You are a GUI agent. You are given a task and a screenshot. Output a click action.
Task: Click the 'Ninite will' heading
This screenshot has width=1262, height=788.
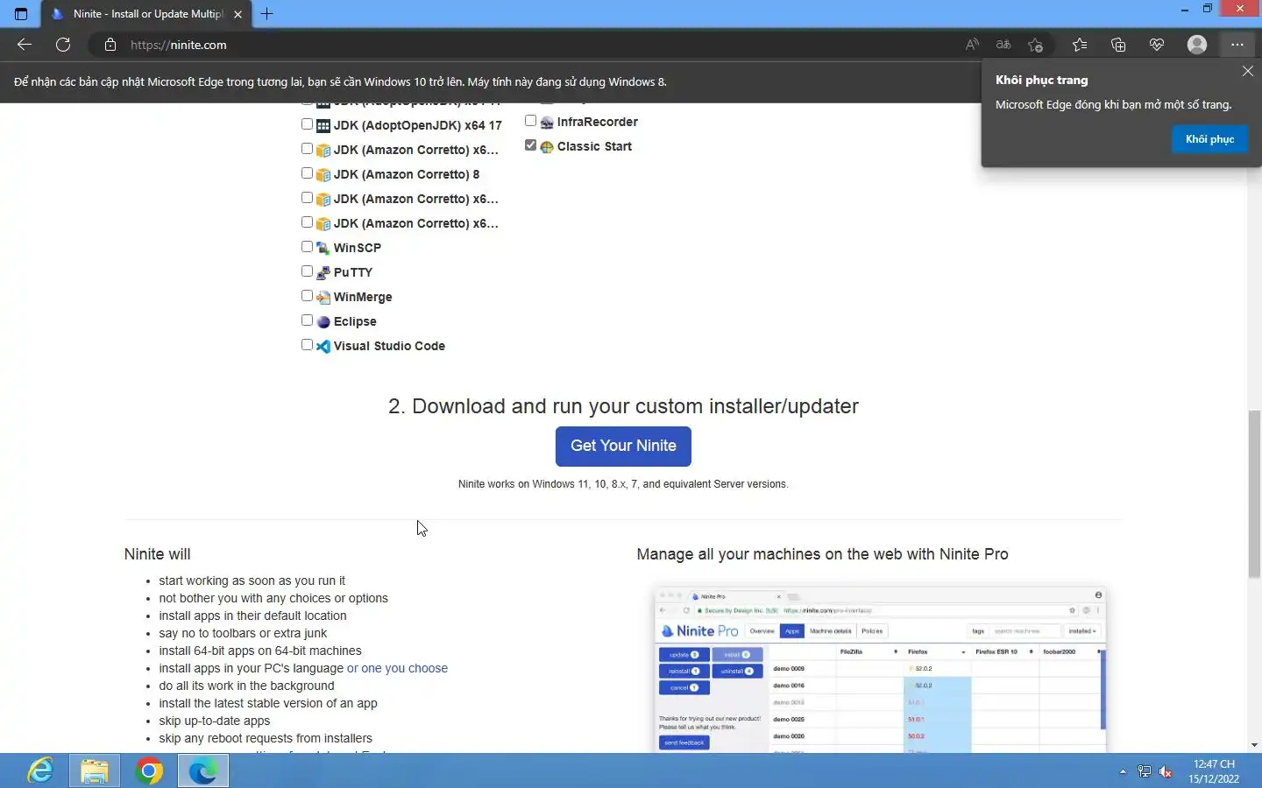click(157, 554)
